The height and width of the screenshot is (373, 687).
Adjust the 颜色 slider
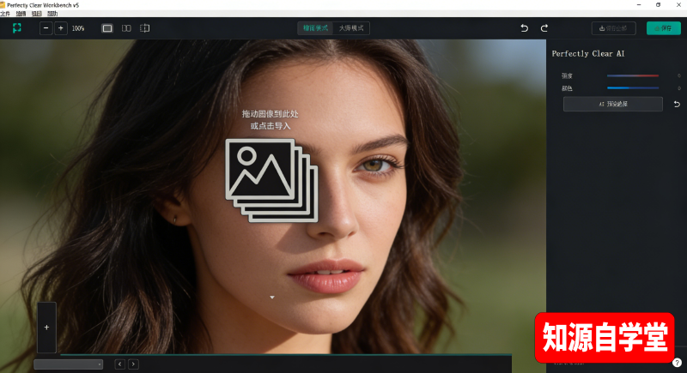(633, 87)
